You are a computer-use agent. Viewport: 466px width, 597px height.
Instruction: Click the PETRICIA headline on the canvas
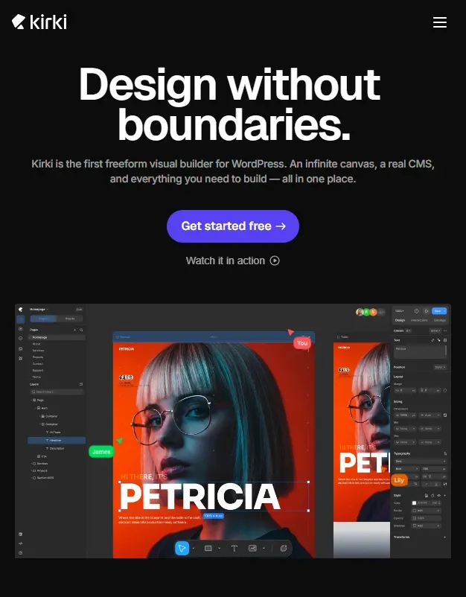pyautogui.click(x=200, y=497)
